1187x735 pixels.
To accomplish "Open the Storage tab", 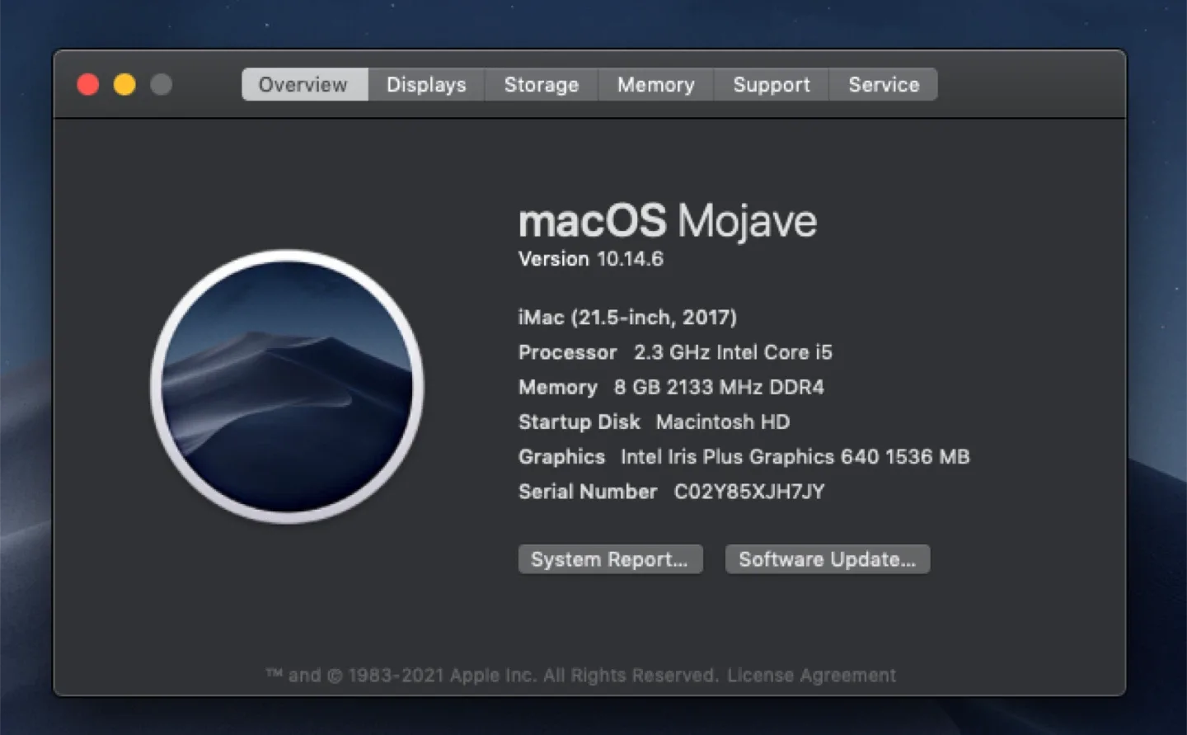I will (x=541, y=84).
